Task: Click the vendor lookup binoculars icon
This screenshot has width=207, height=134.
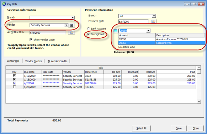Action: click(x=71, y=25)
